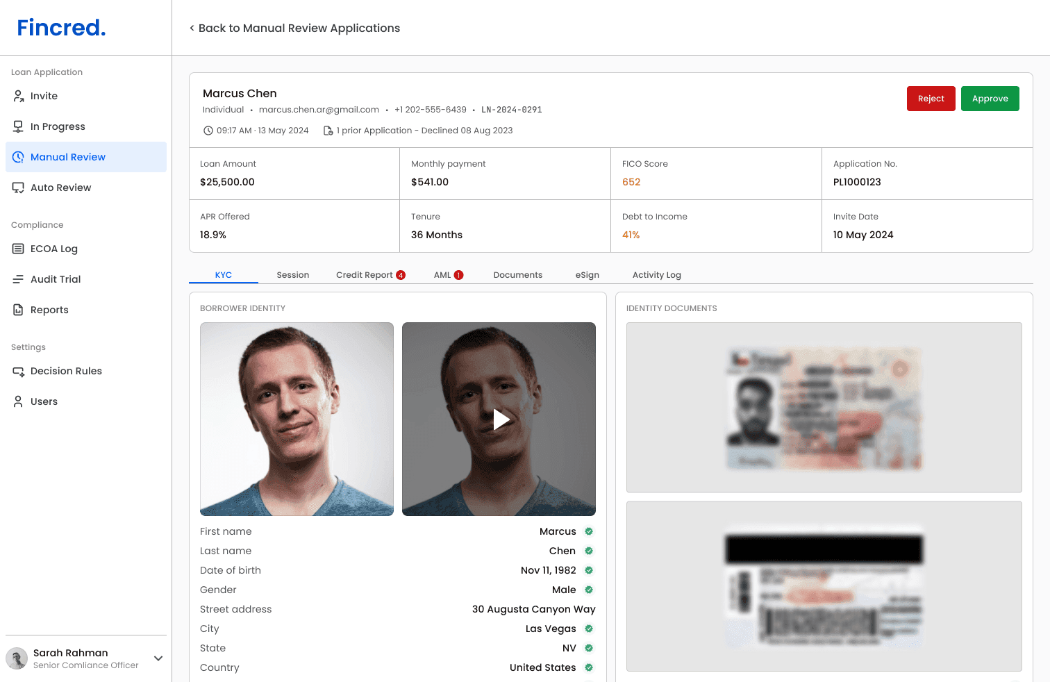Click the In Progress sidebar icon
This screenshot has width=1050, height=682.
tap(19, 126)
